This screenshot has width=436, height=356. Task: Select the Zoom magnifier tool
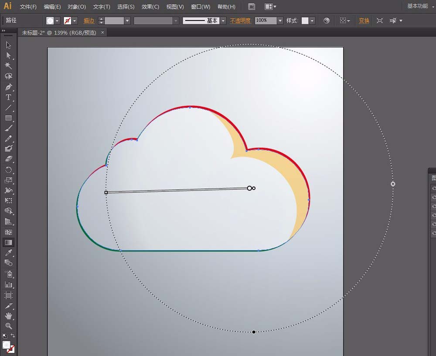coord(8,326)
